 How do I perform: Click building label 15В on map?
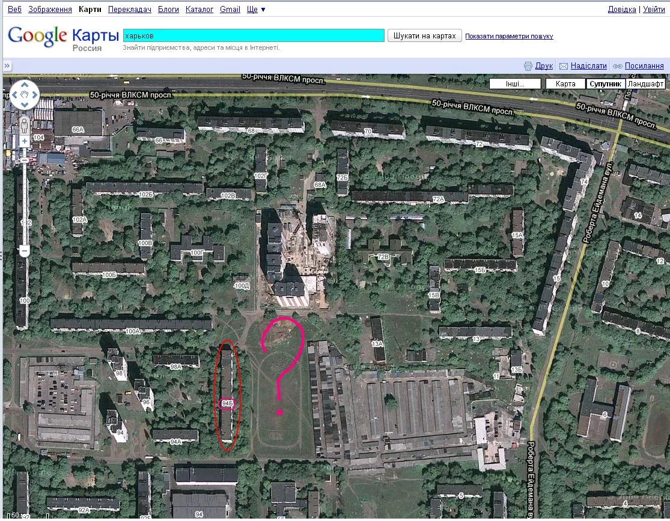(x=434, y=295)
